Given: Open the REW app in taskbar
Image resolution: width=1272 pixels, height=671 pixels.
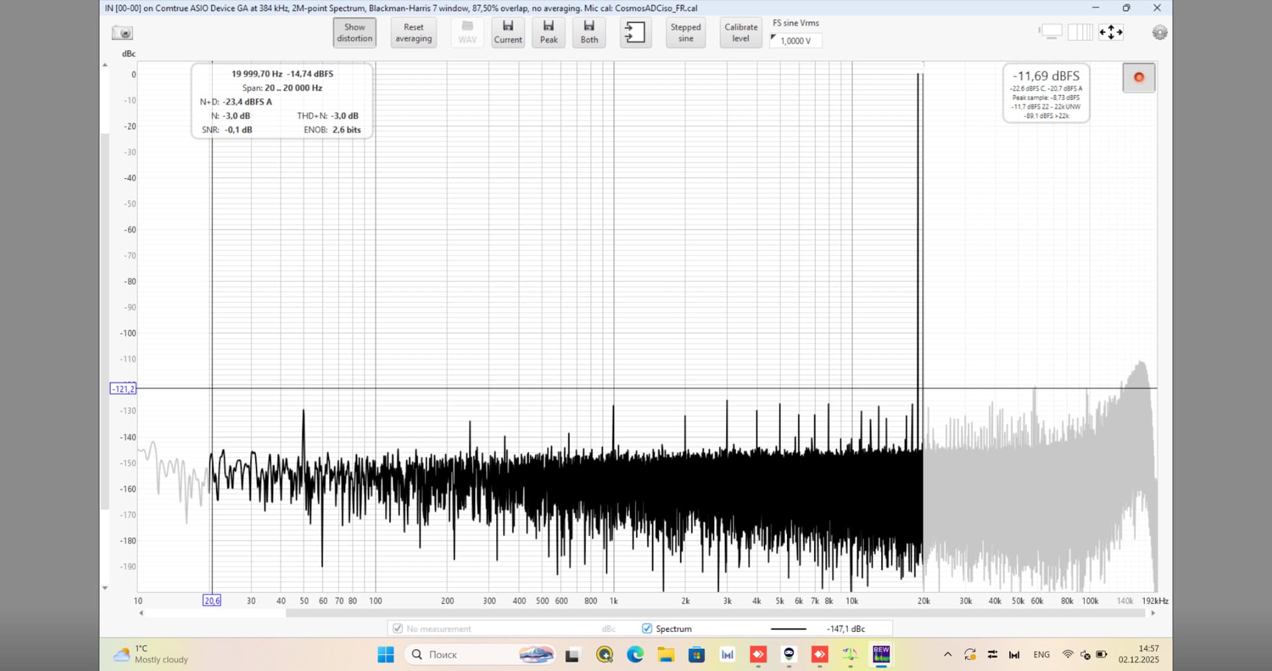Looking at the screenshot, I should 881,654.
